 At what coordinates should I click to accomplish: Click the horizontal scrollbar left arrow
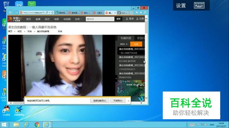(11, 103)
